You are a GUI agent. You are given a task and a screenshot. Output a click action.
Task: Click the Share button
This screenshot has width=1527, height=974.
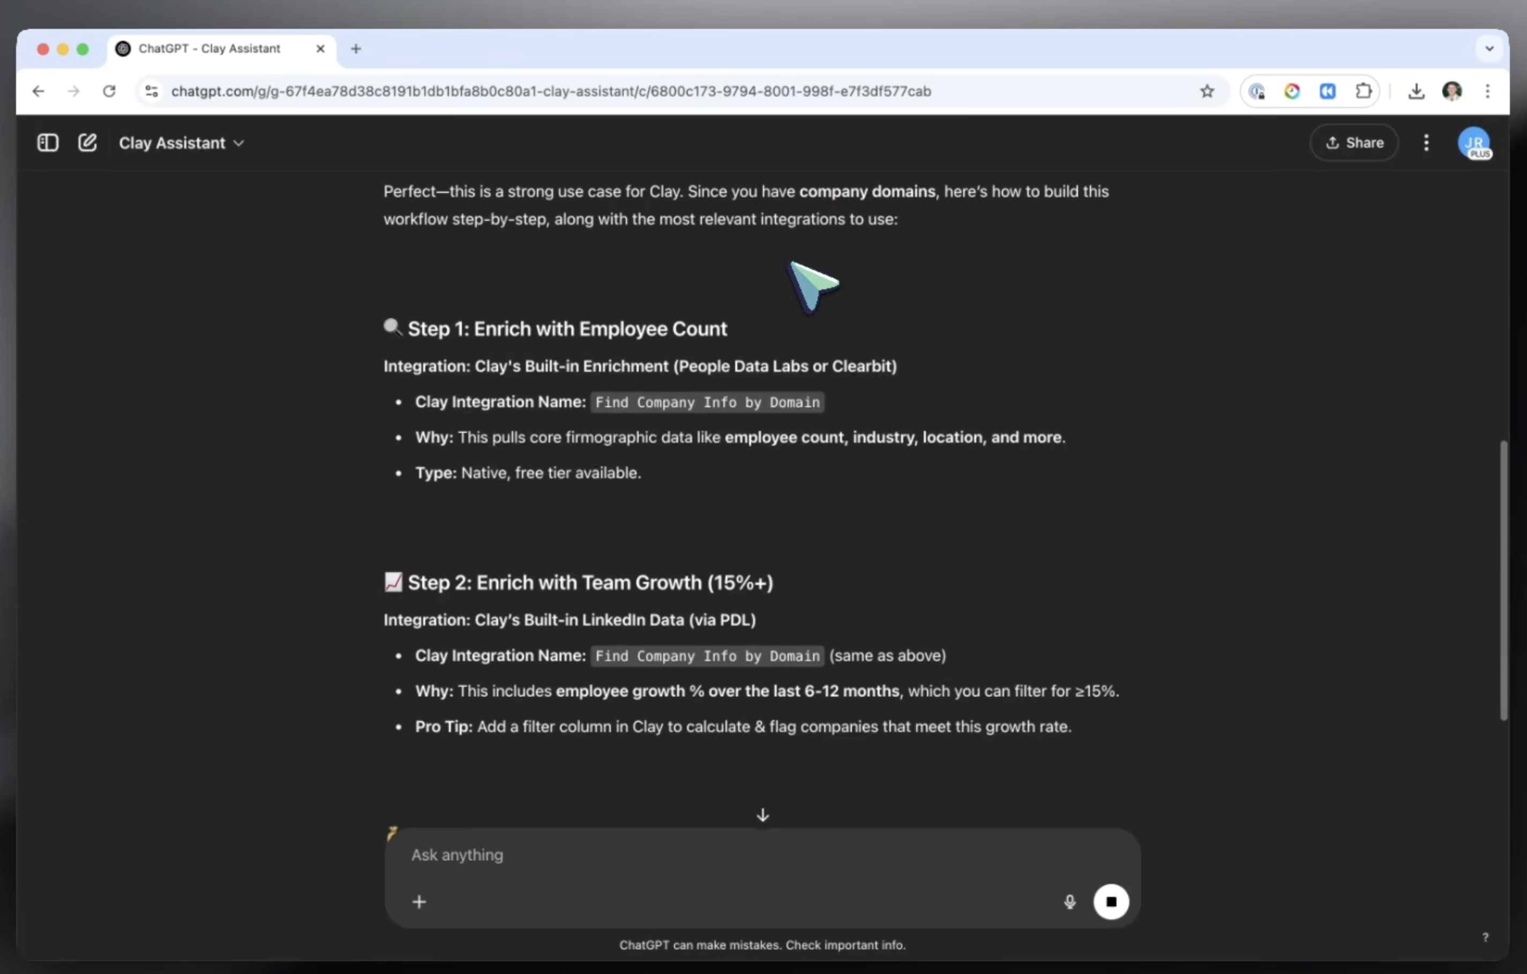point(1354,143)
